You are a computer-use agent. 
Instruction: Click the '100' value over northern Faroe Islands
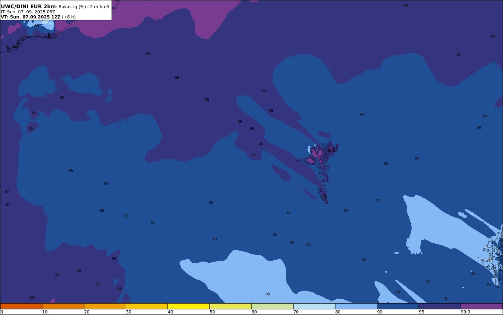click(x=332, y=151)
